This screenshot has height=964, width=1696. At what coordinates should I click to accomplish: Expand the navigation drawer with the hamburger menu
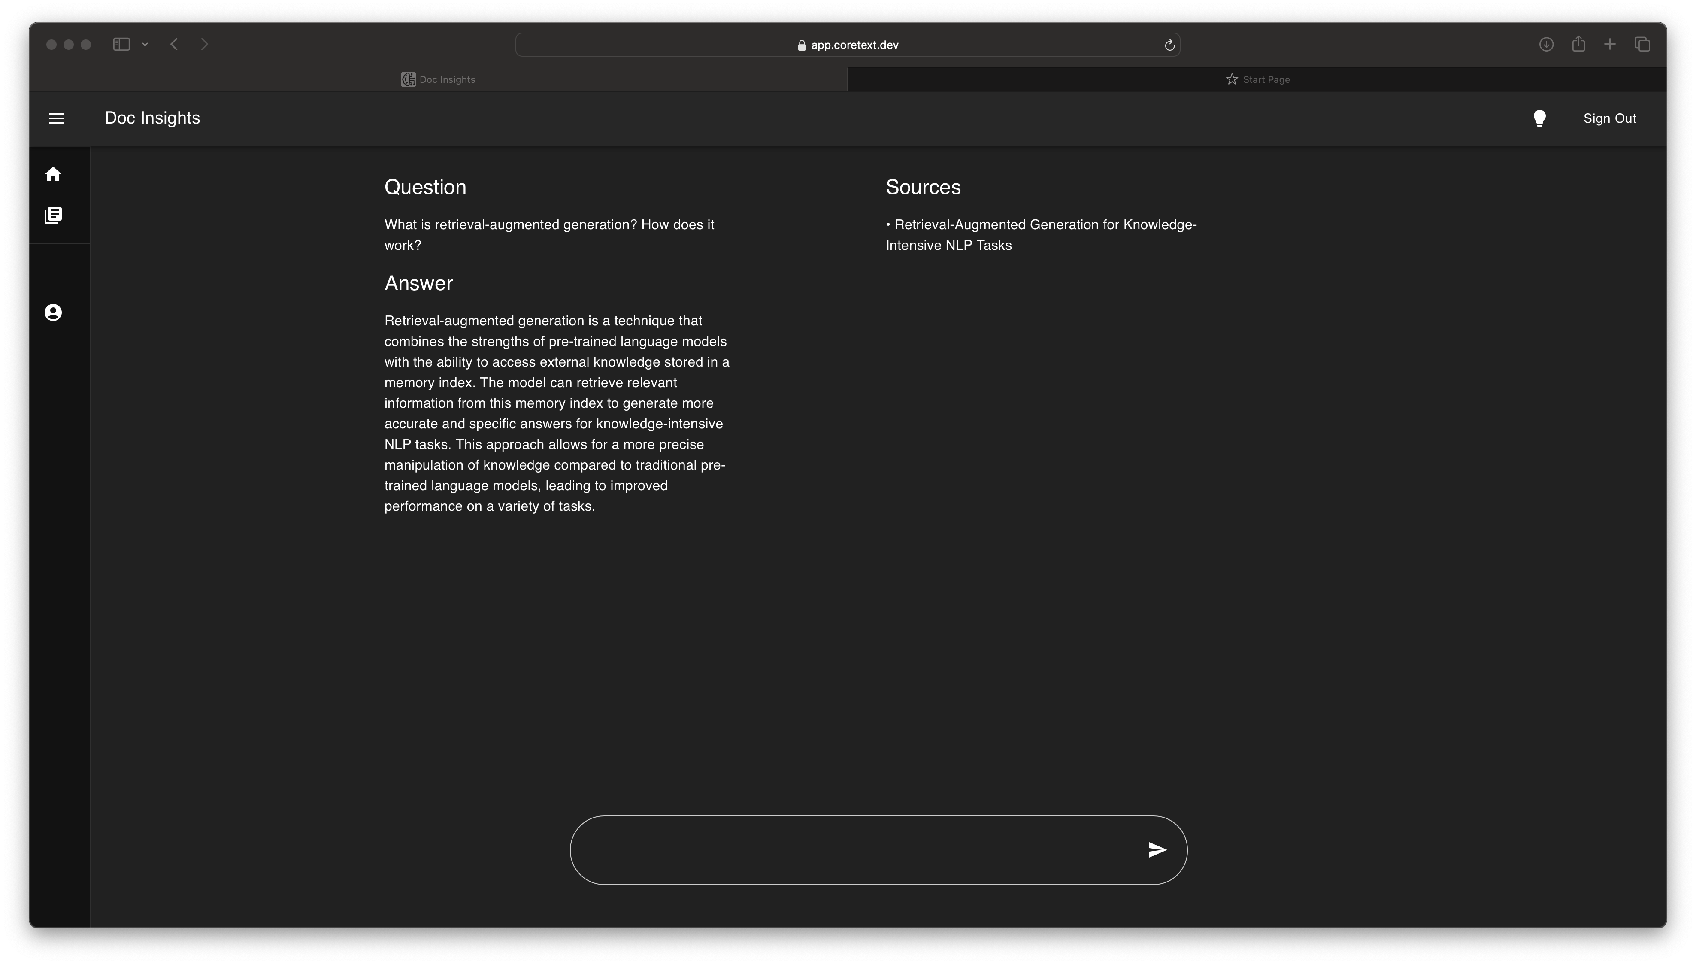57,118
